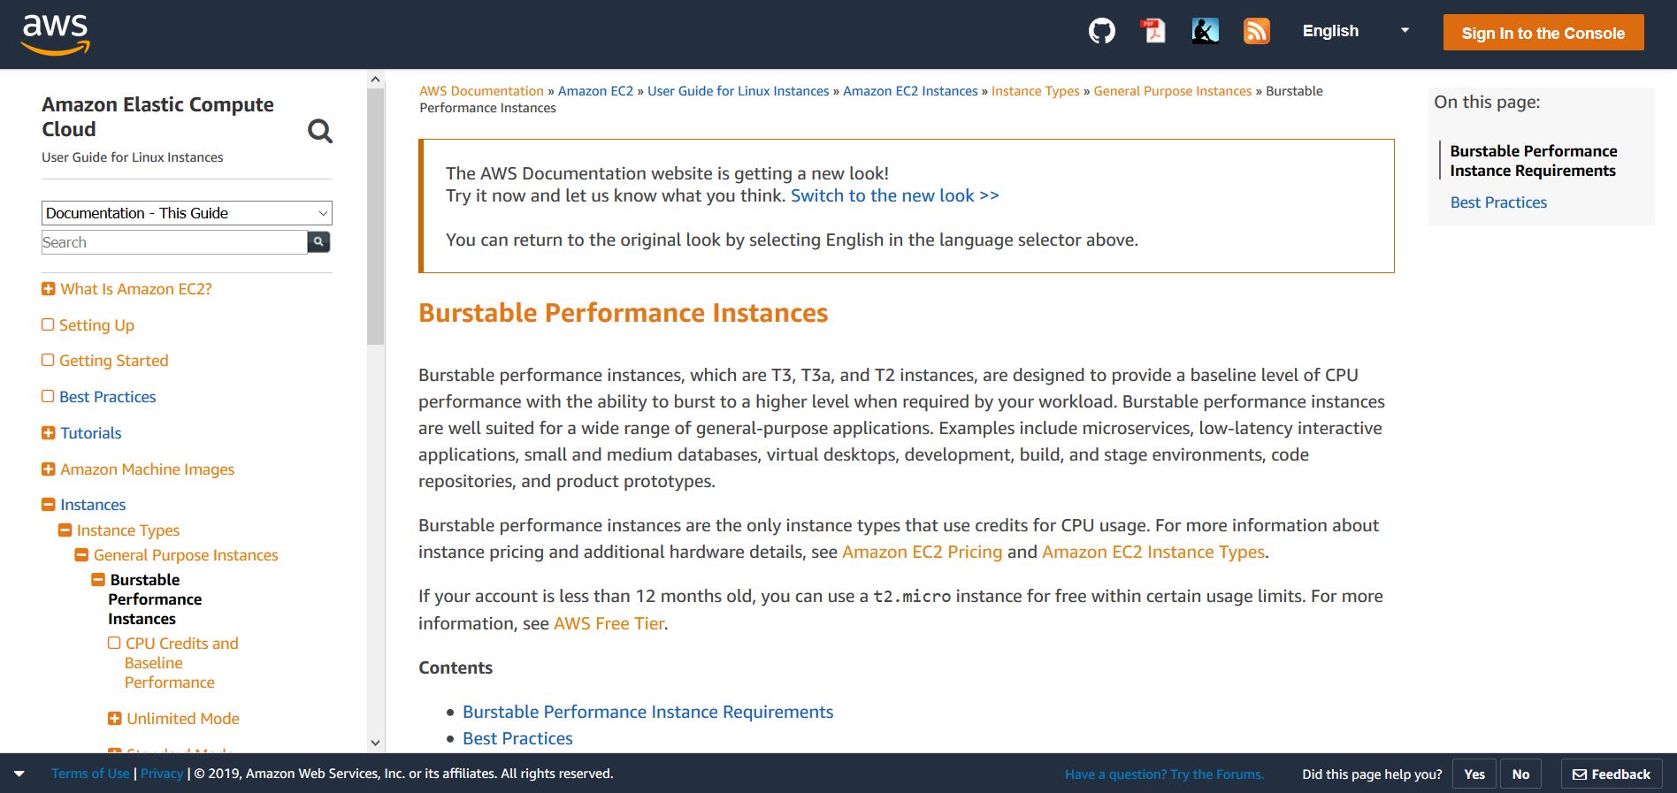Open the Feedback button
Image resolution: width=1677 pixels, height=793 pixels.
[1611, 774]
